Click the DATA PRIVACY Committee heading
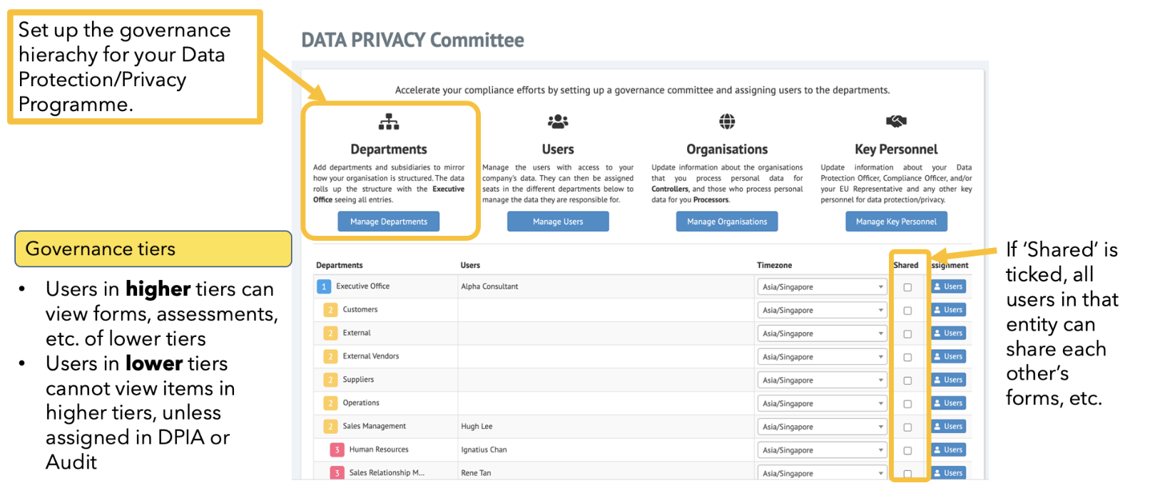This screenshot has width=1150, height=493. [412, 40]
